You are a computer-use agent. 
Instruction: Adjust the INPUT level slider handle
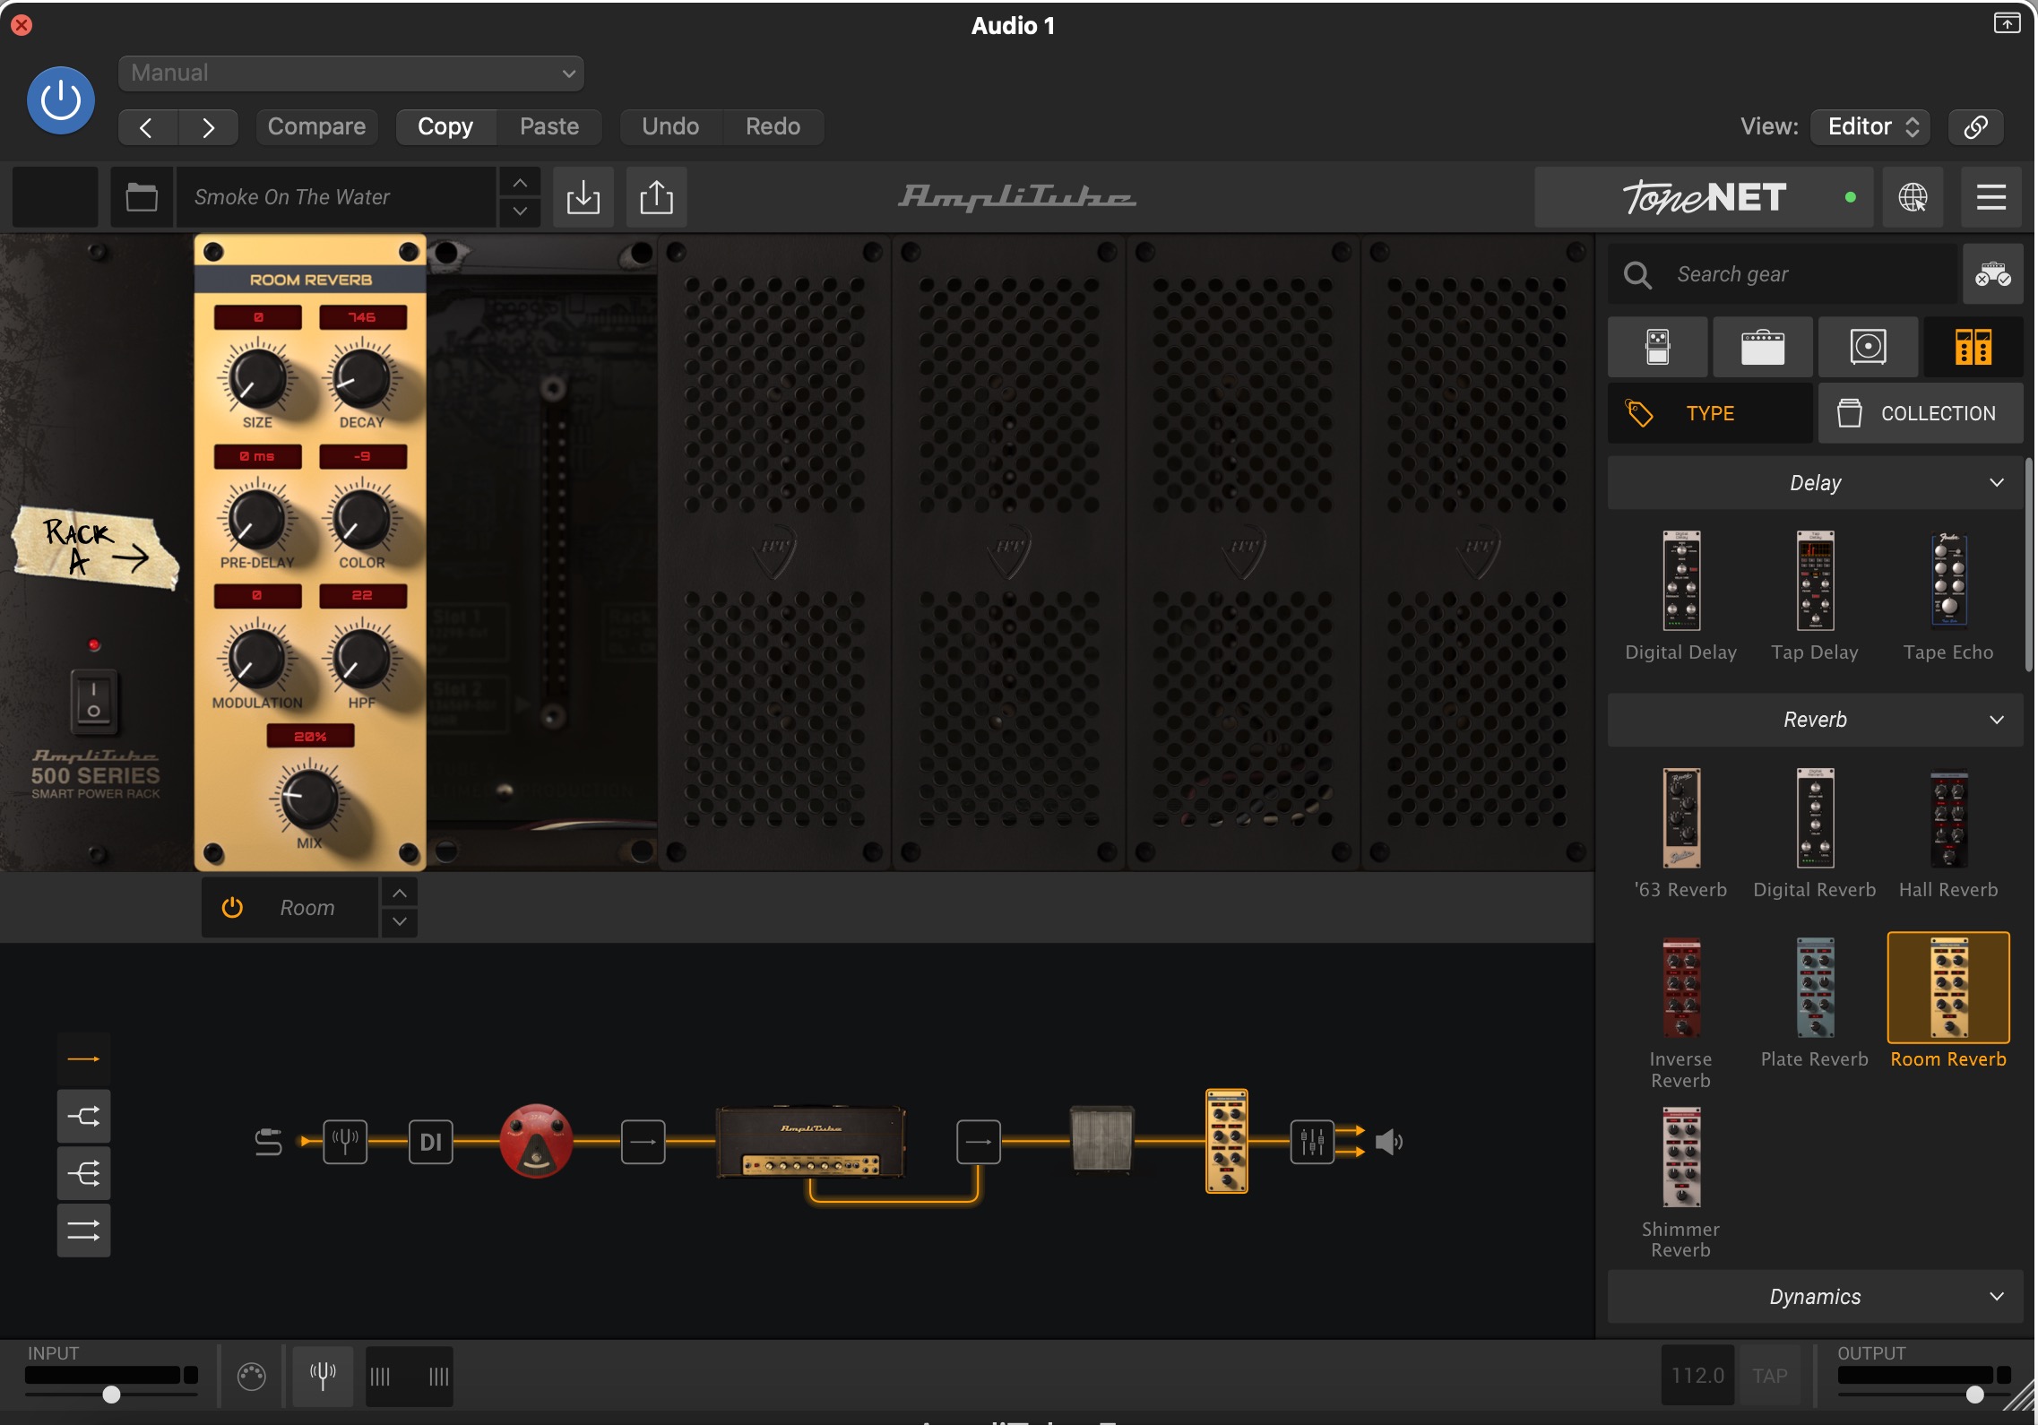(x=111, y=1394)
